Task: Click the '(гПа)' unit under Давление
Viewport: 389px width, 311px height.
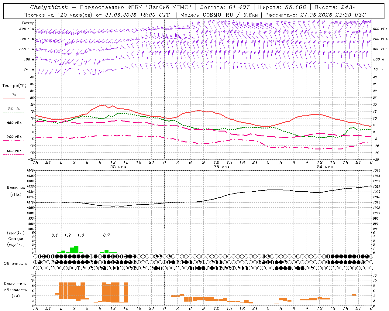Action: pyautogui.click(x=15, y=194)
